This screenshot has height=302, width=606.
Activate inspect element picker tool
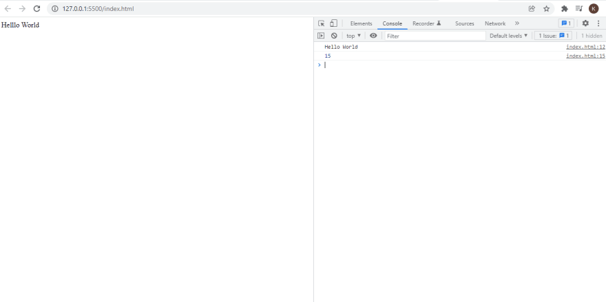point(321,23)
